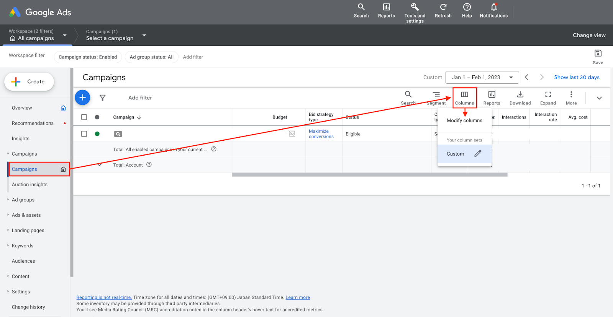Open Help menu

tap(467, 11)
